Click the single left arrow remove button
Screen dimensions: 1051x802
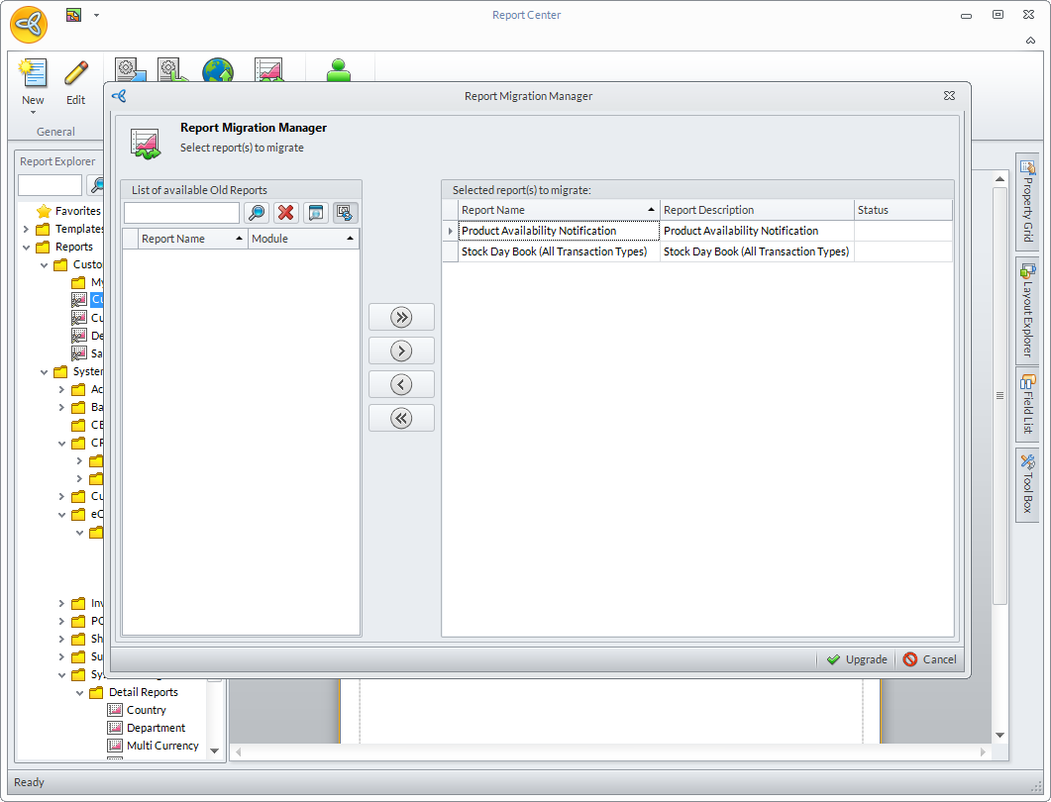(401, 384)
